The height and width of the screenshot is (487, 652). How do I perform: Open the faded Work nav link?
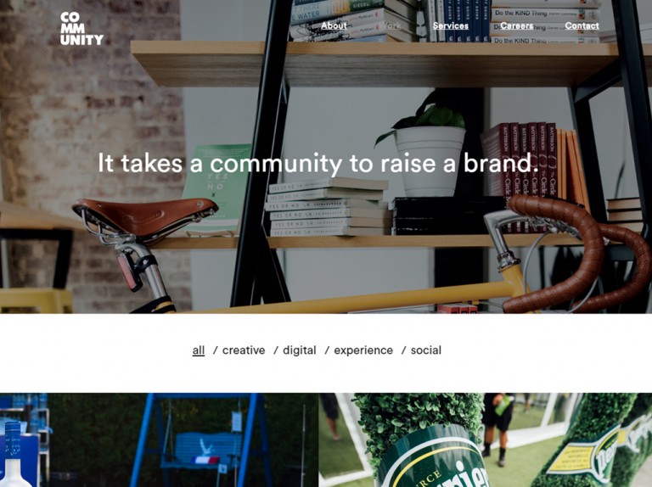coord(390,25)
